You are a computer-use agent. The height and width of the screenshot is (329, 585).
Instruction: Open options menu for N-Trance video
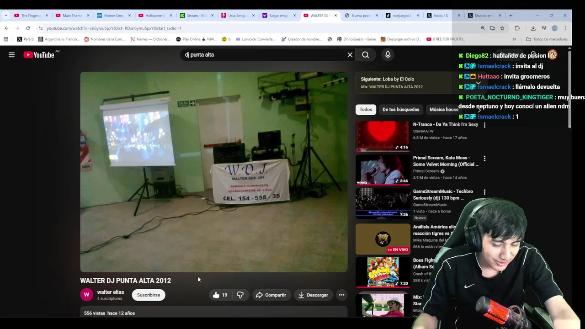point(484,125)
